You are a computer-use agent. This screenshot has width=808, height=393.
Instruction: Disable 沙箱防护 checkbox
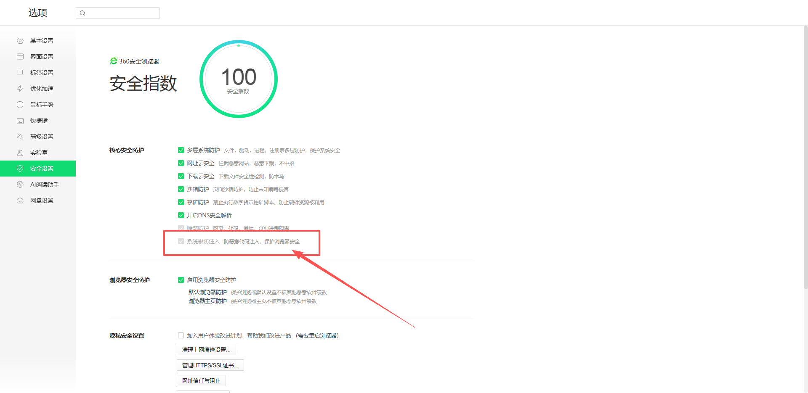(x=181, y=189)
